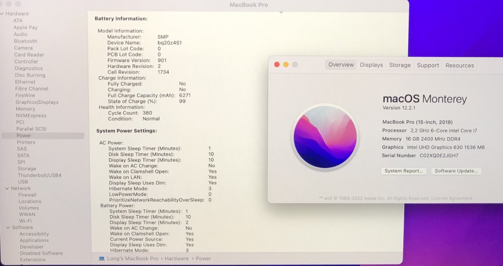Click the Software Update button
Viewport: 503px width, 266px height.
coord(456,171)
